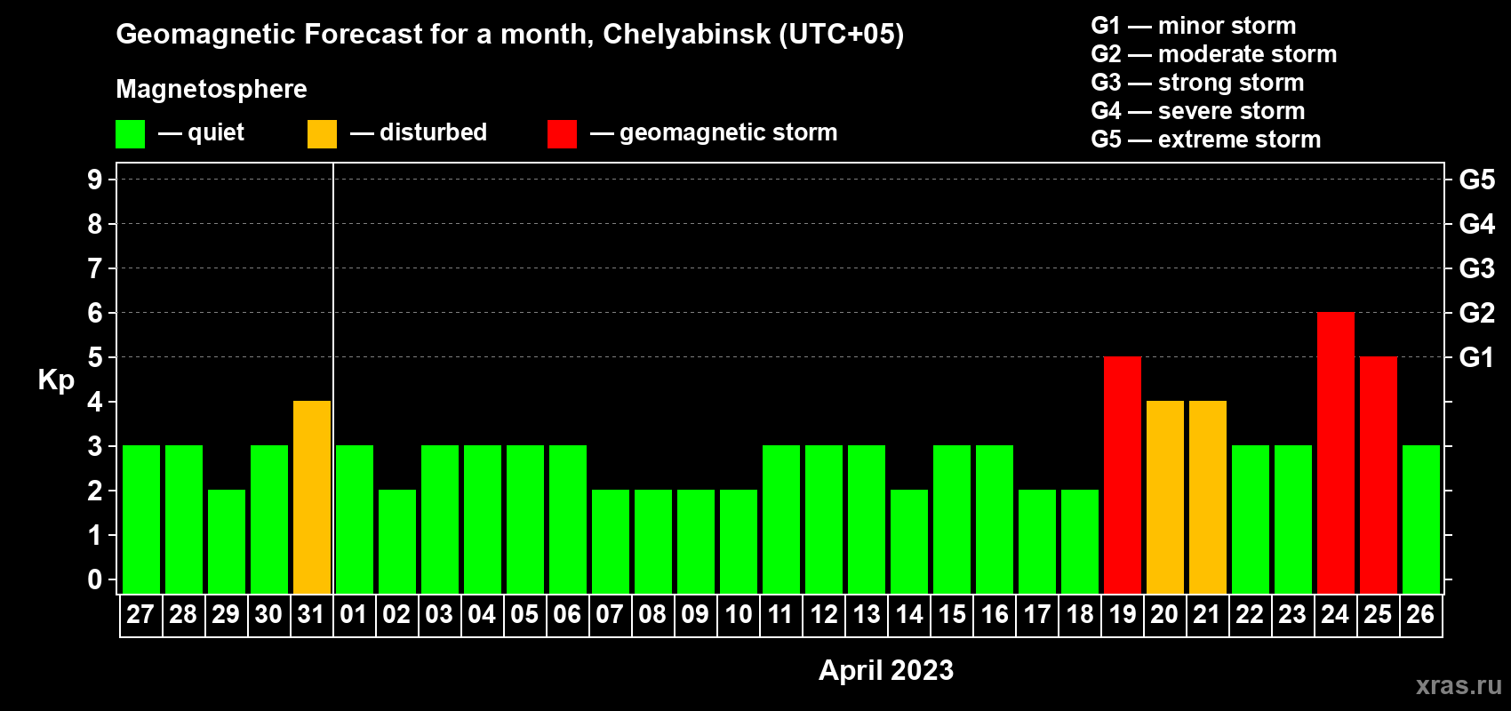1511x711 pixels.
Task: Click the "disturbed" legend label
Action: 434,132
